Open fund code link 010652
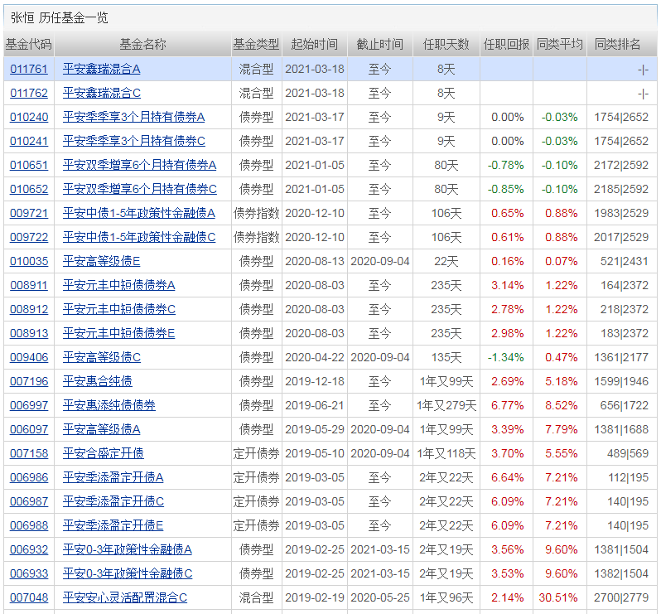Screen dimensions: 661x614 click(29, 190)
